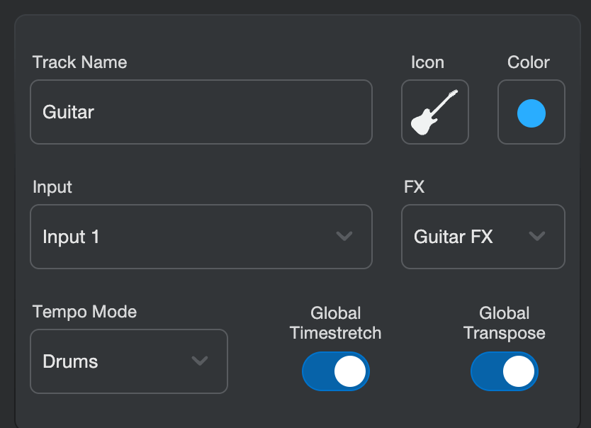The width and height of the screenshot is (591, 428).
Task: Open the Input 1 dropdown
Action: click(x=201, y=237)
